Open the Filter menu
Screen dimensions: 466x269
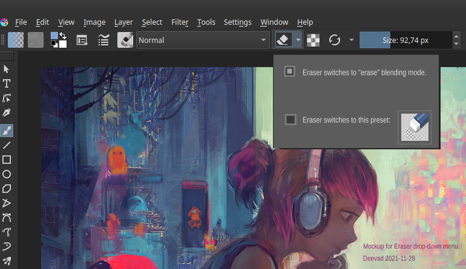(180, 22)
